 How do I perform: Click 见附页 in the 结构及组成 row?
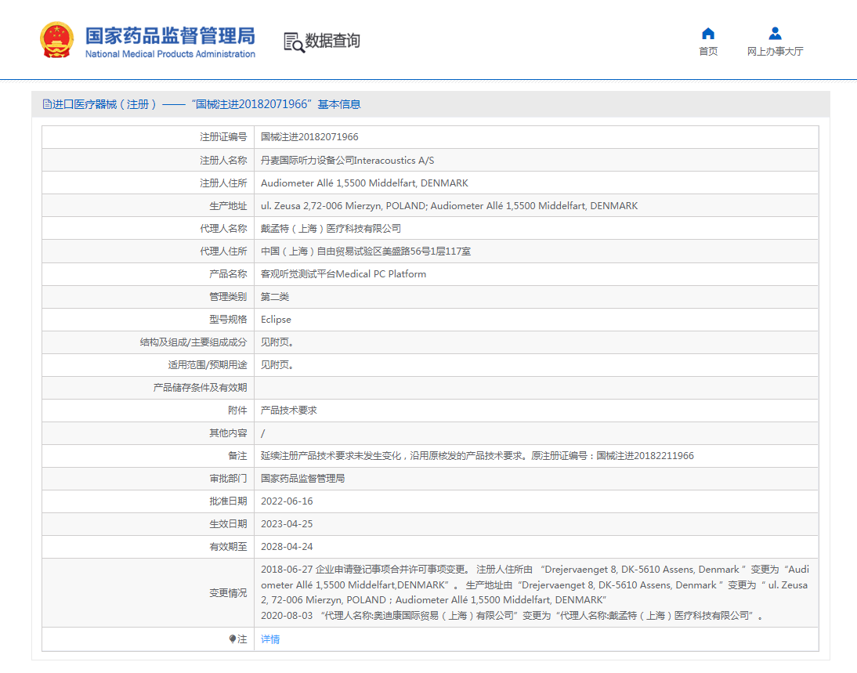(x=277, y=342)
